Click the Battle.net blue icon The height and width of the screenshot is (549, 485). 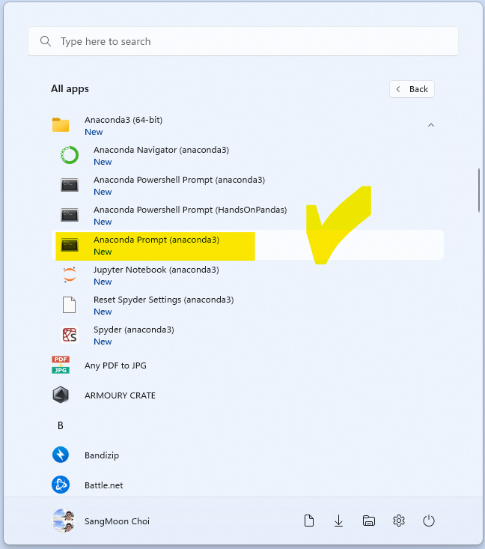coord(61,485)
